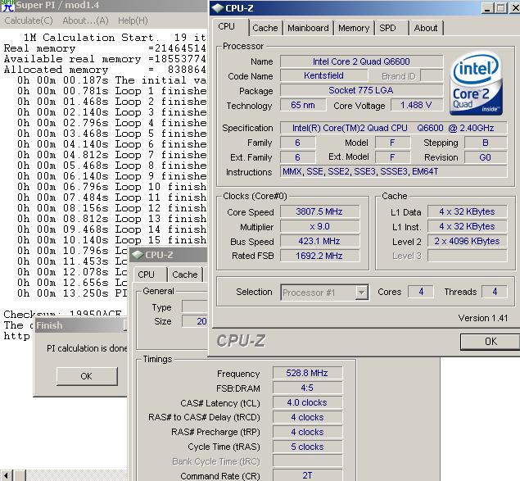Open the Calculate(C) menu in Super PI
Screen dimensions: 520x481
[29, 20]
